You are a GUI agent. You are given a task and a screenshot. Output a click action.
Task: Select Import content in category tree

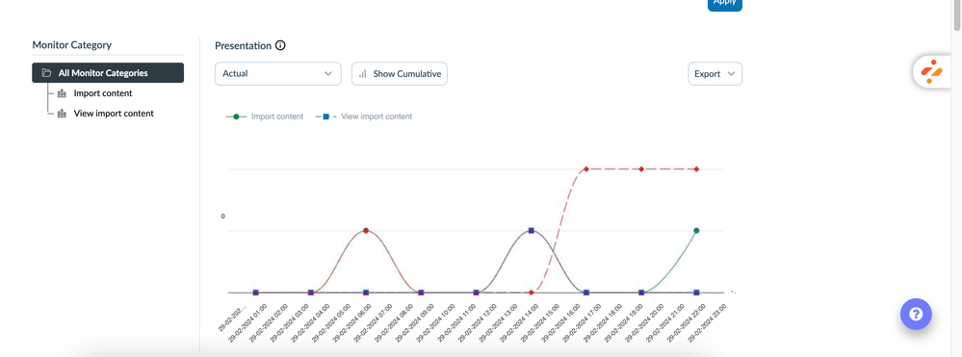102,94
